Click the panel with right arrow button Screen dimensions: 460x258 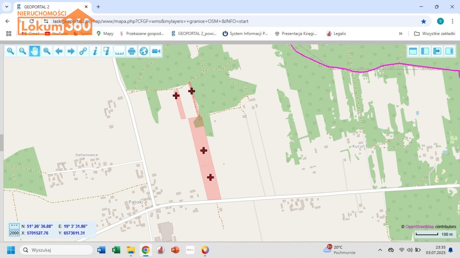[437, 51]
